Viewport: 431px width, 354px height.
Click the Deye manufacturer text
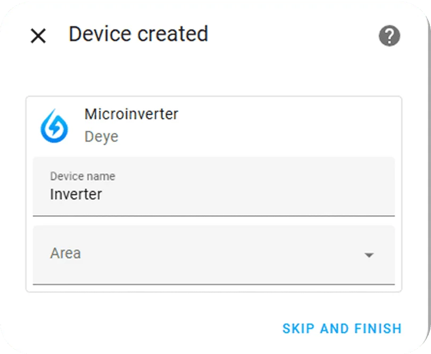[101, 137]
